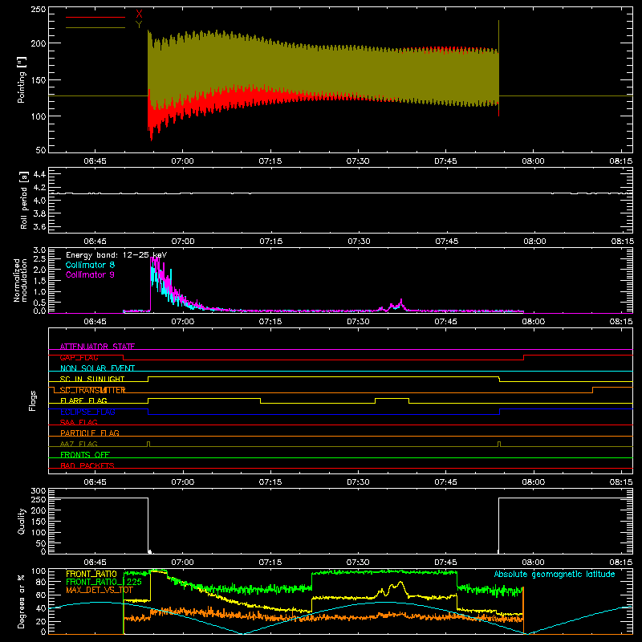Click the cyan 'Collimator 8' legend label

[90, 265]
